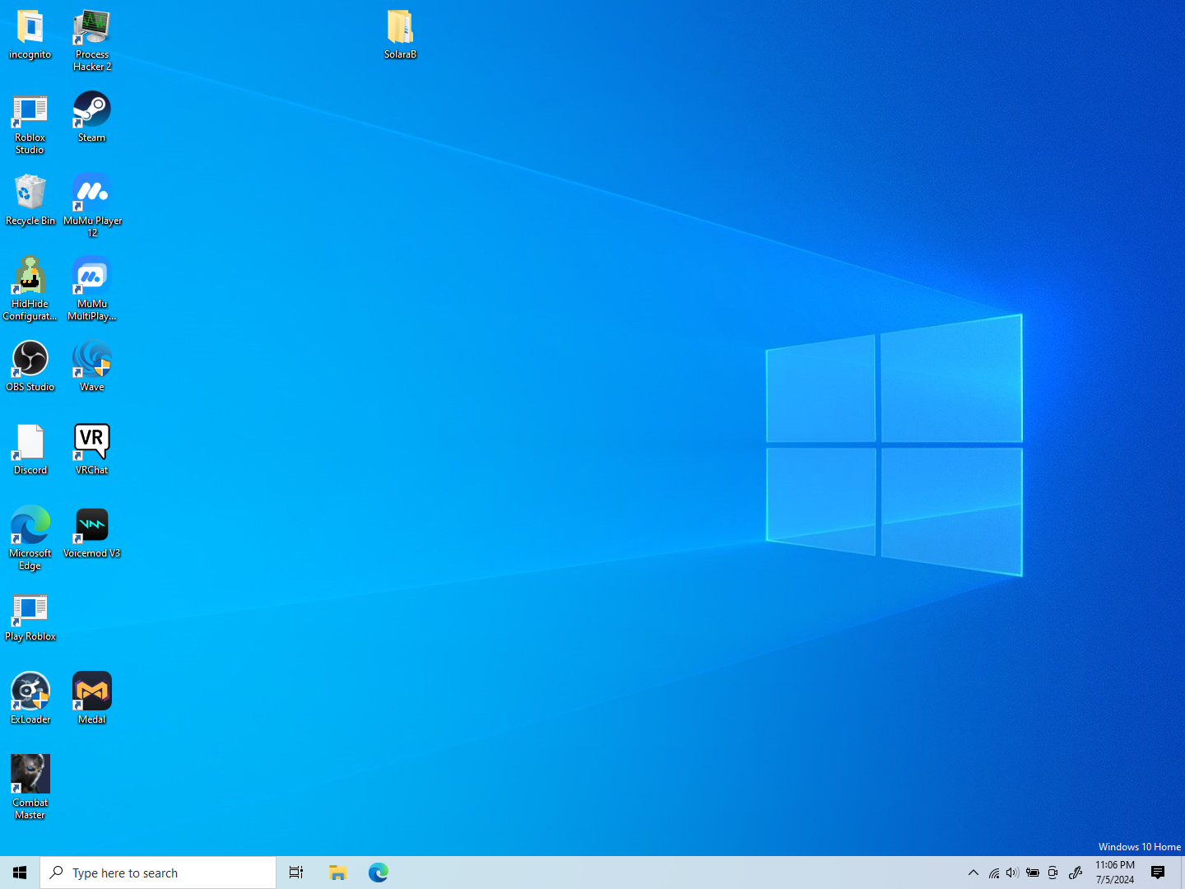Open the Windows Start menu
Viewport: 1185px width, 889px height.
point(20,873)
